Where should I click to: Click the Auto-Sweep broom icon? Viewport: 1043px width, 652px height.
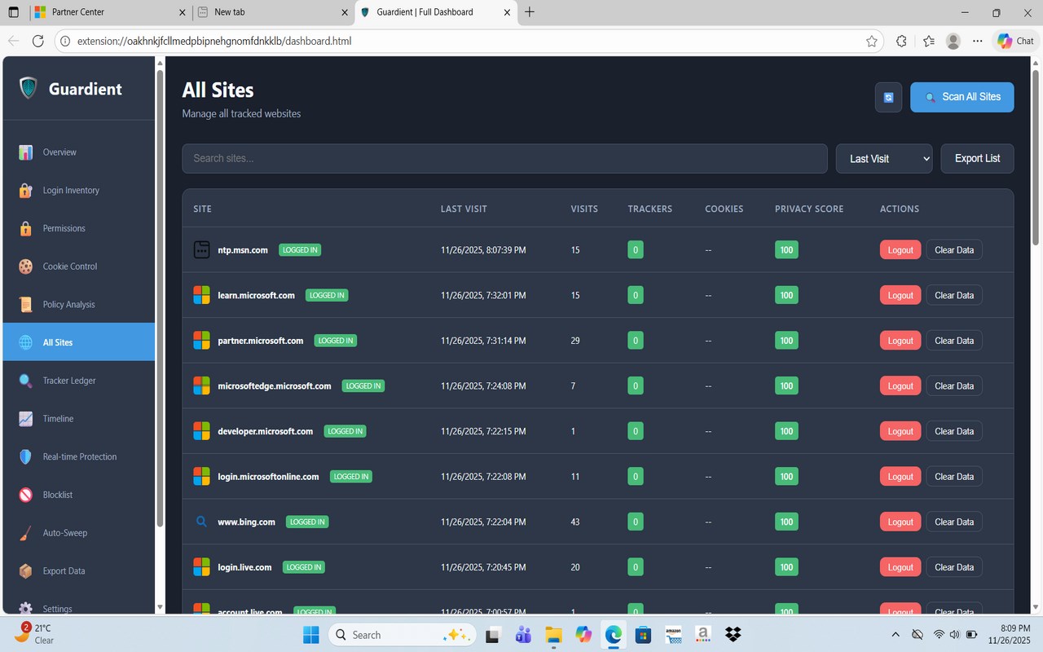pyautogui.click(x=26, y=533)
